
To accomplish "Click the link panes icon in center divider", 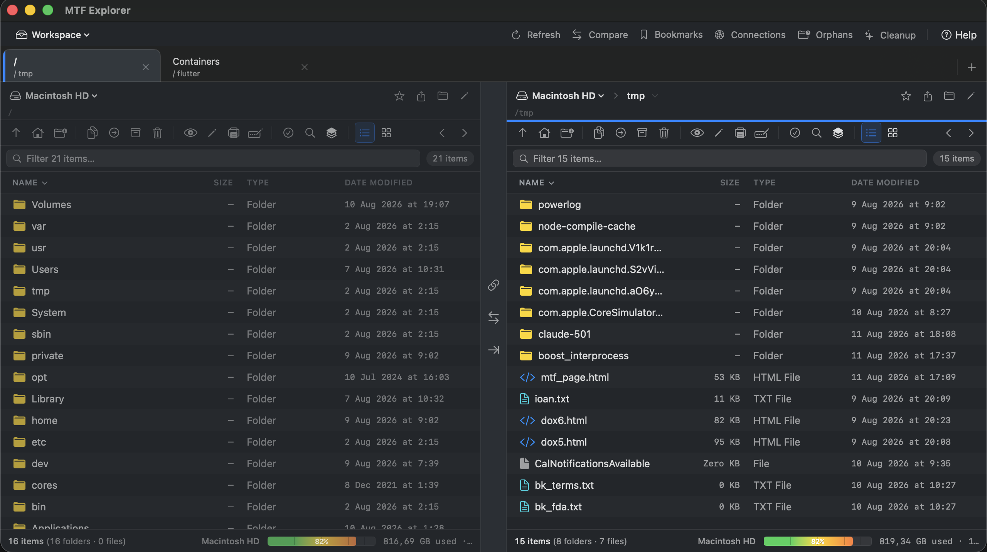I will click(x=493, y=285).
